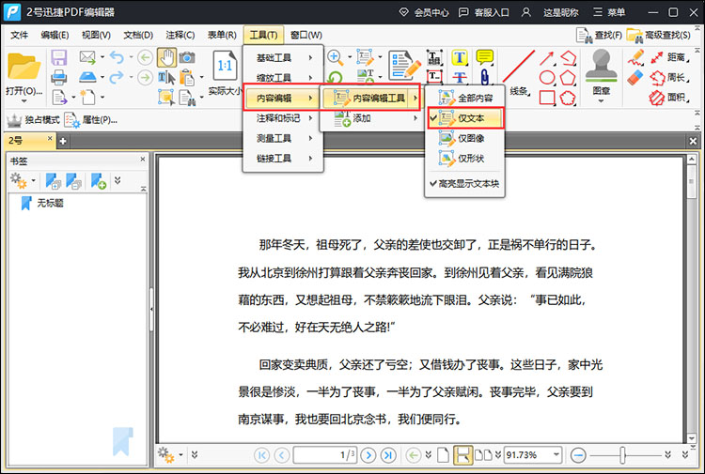This screenshot has height=474, width=705.
Task: Open the 编辑(E) menu
Action: click(55, 35)
